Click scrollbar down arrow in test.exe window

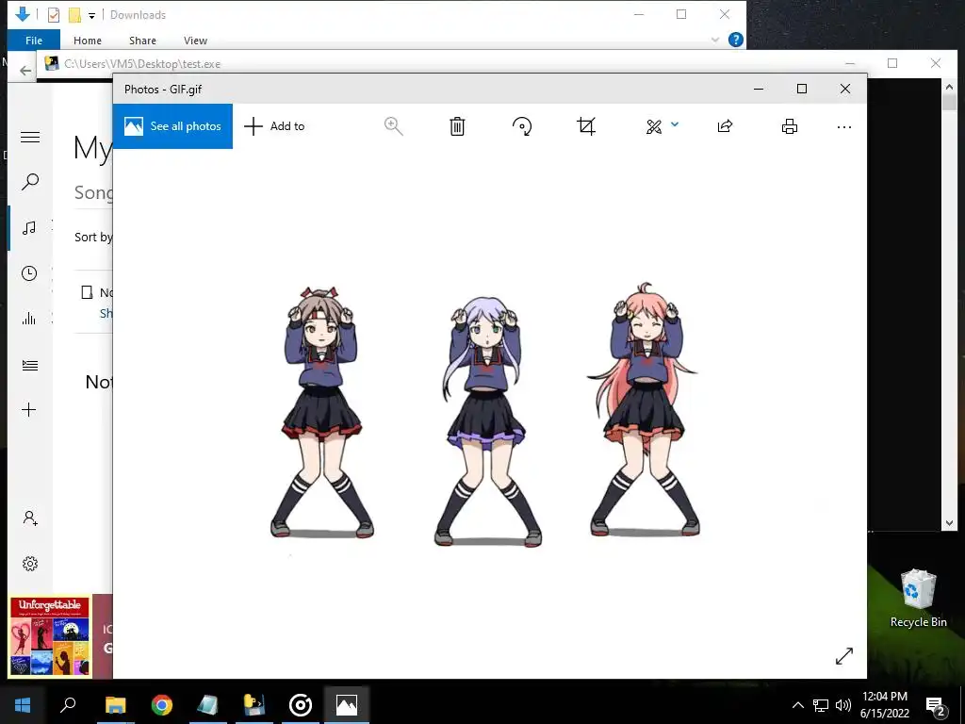[x=949, y=523]
